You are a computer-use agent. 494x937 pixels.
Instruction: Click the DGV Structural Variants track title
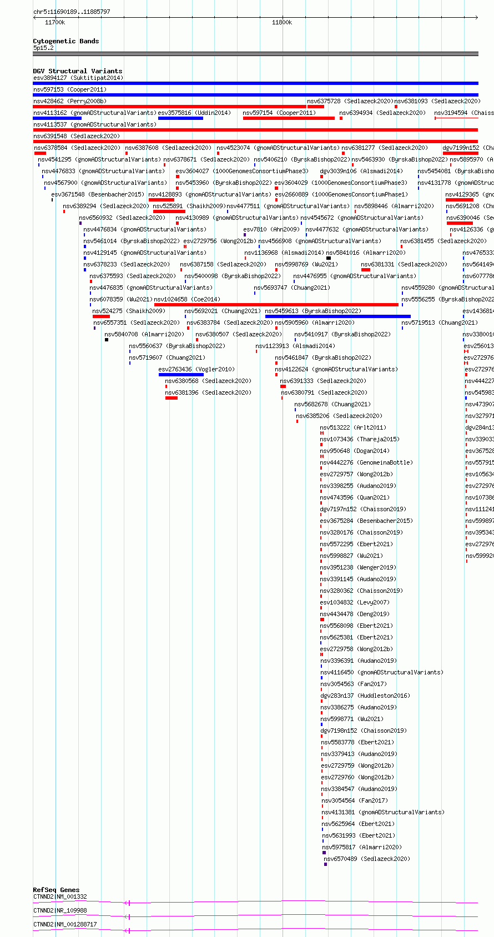coord(77,71)
